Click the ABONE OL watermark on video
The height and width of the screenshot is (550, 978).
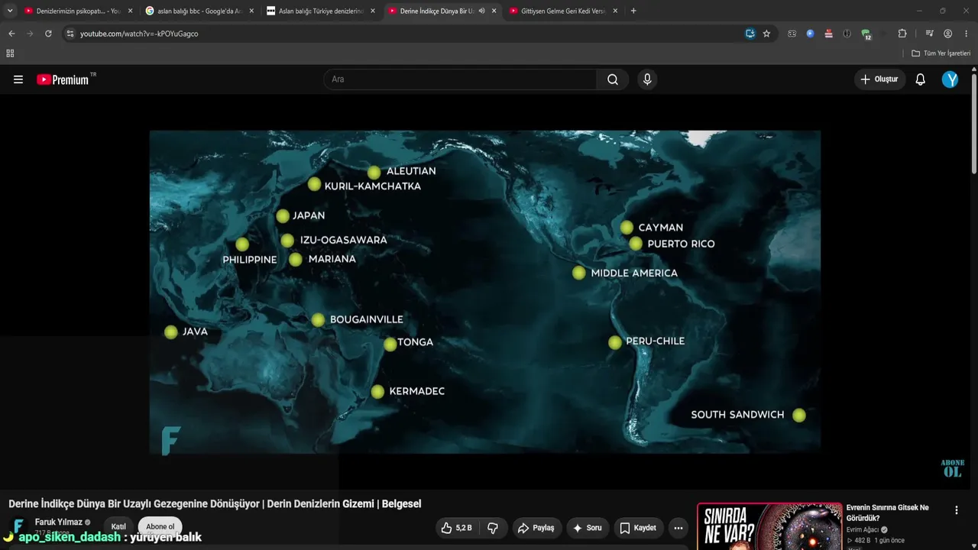click(x=953, y=468)
